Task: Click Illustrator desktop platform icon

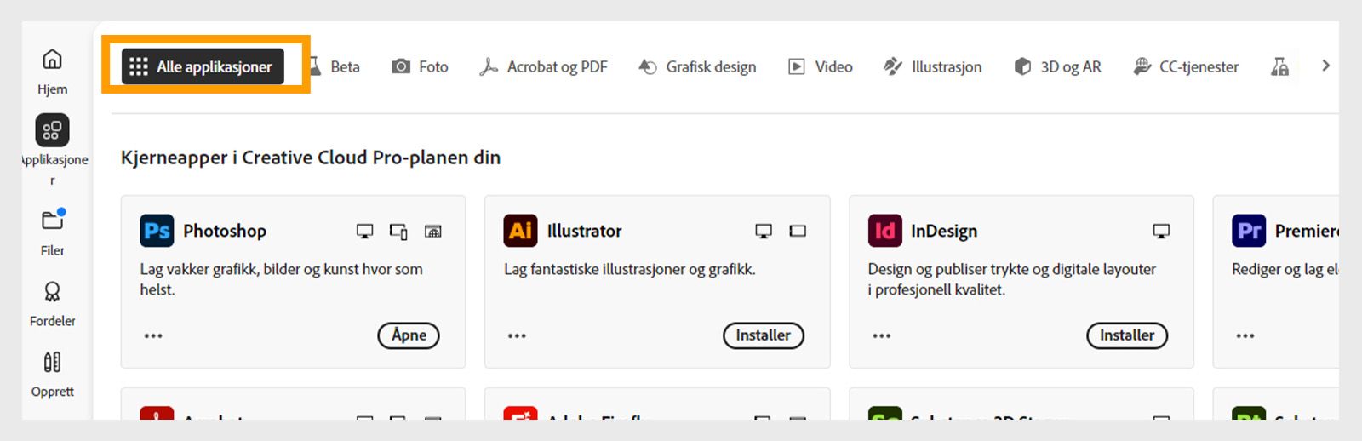Action: click(764, 231)
